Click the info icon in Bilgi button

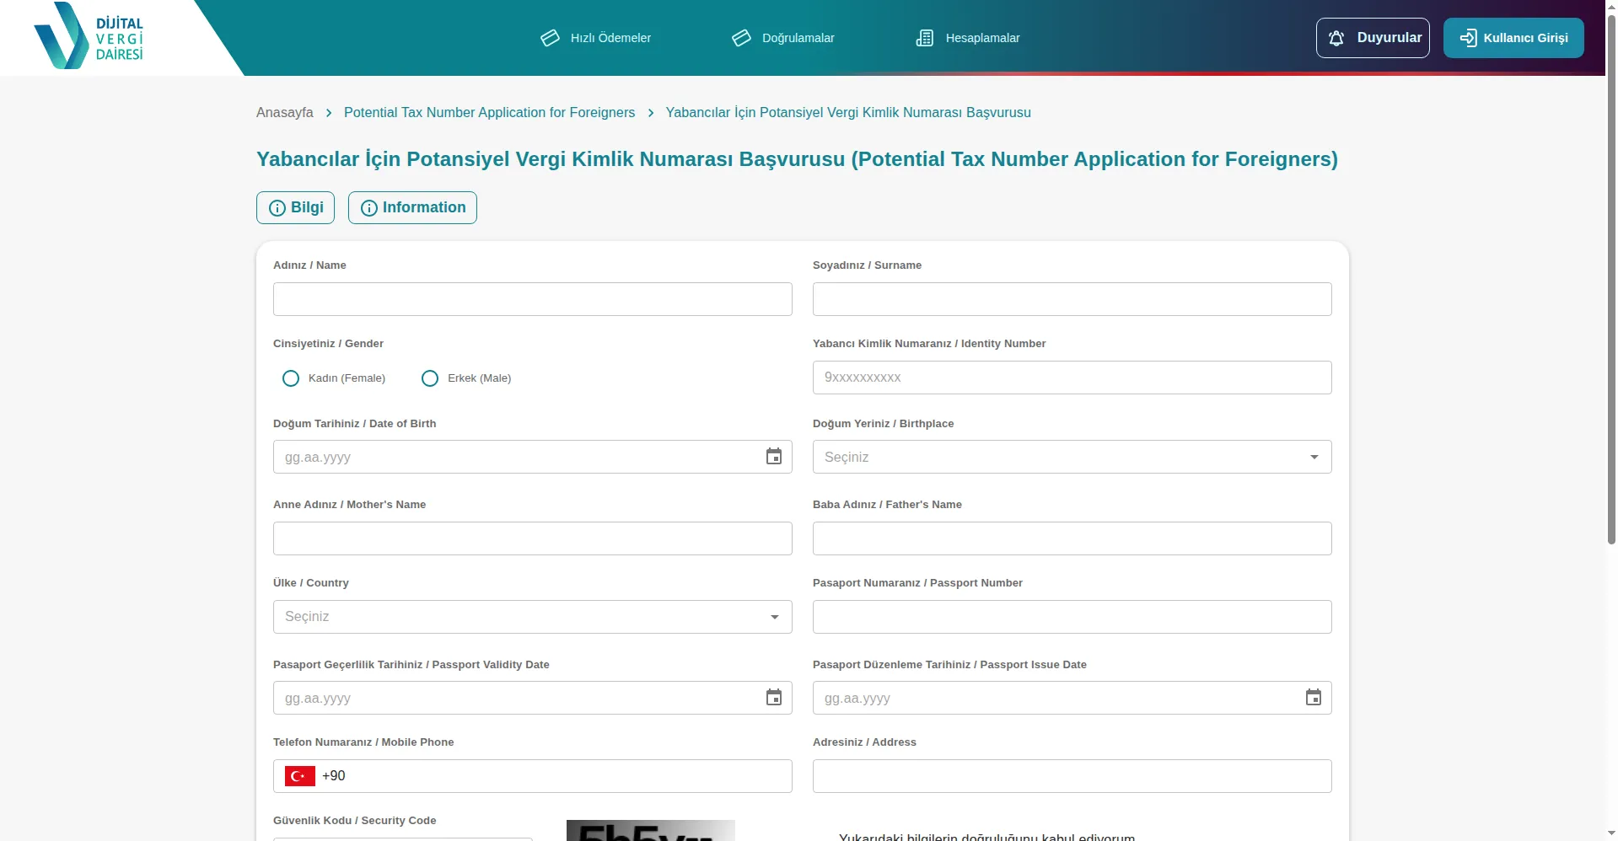[x=277, y=208]
